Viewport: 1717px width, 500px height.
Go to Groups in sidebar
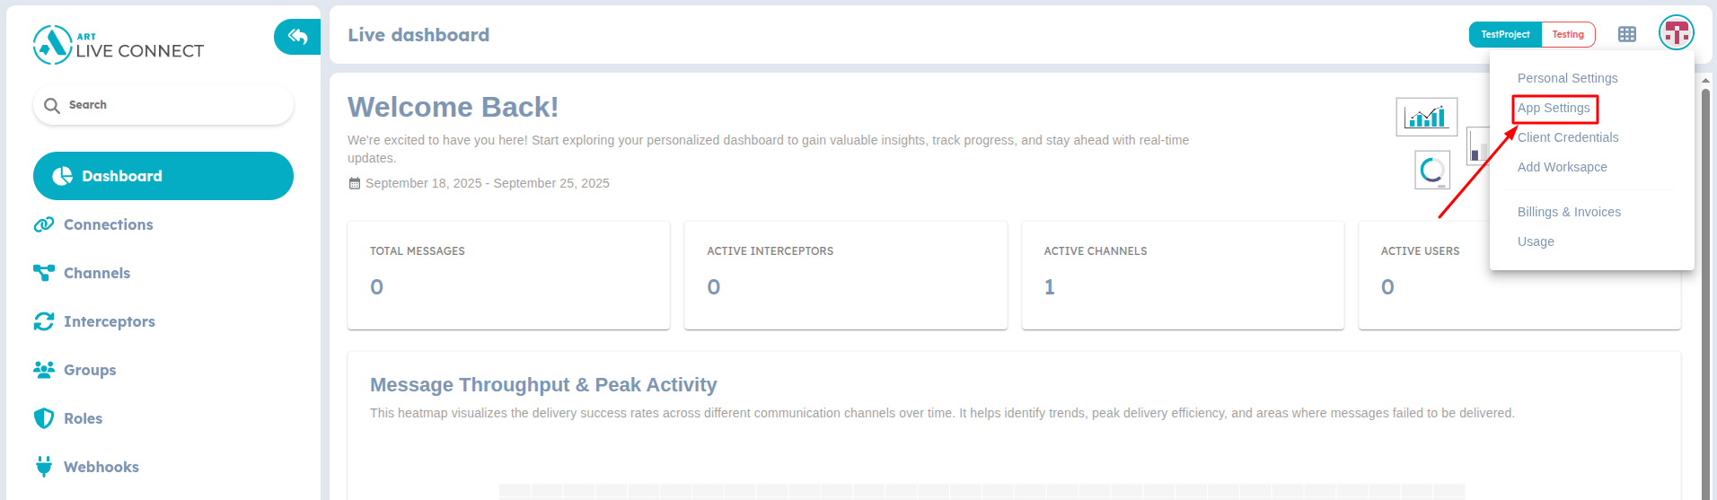click(90, 370)
